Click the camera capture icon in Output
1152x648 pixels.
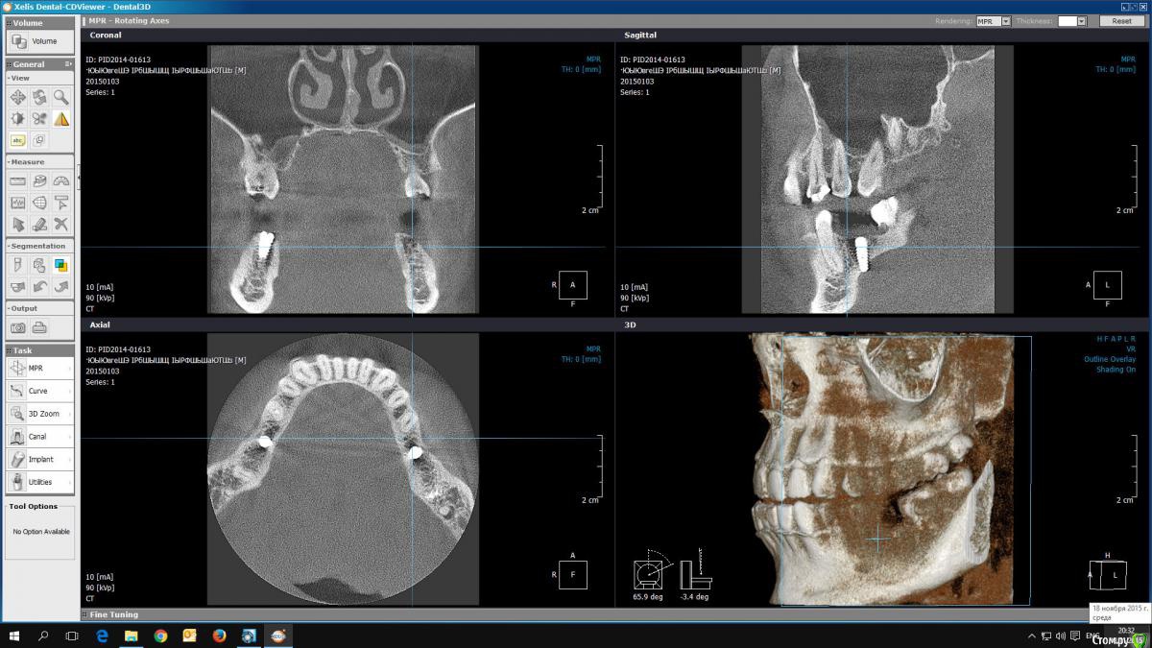point(17,327)
